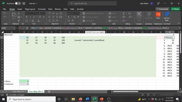This screenshot has width=182, height=102.
Task: Open Firefox from the taskbar
Action: 80,99
